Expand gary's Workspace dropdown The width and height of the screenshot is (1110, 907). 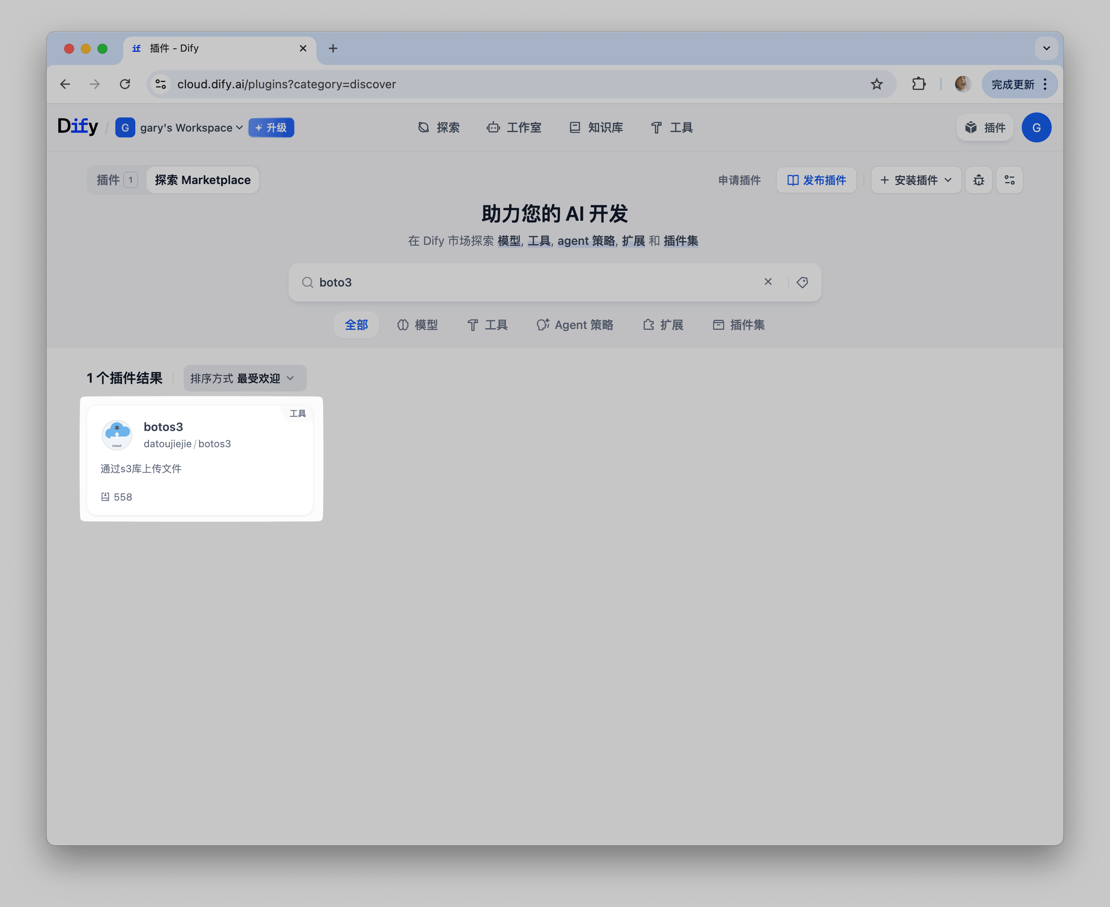191,127
